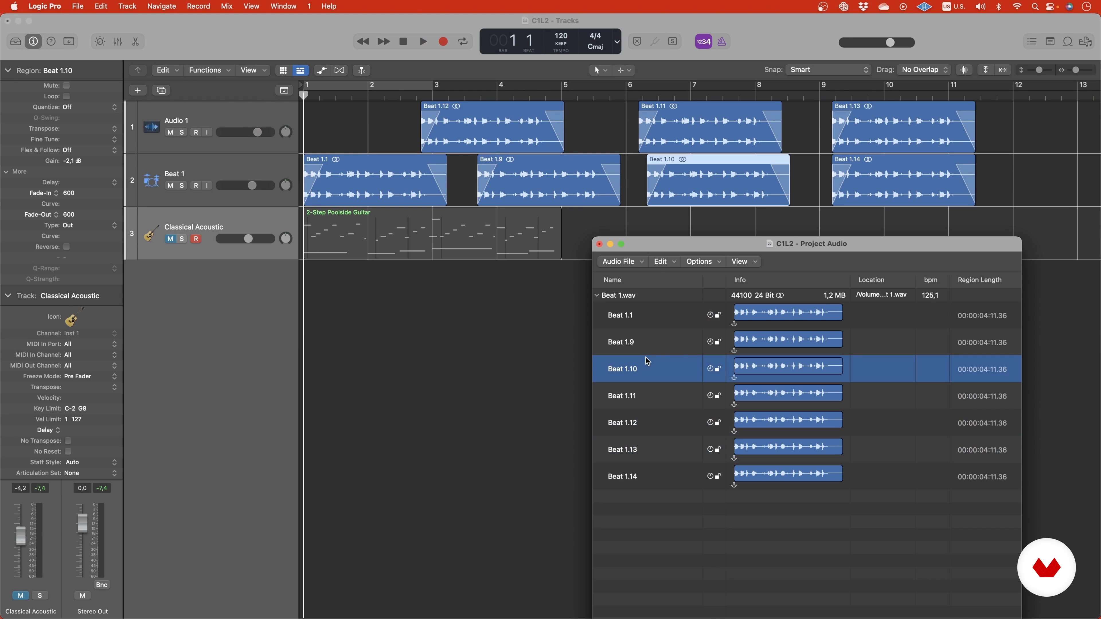The image size is (1101, 619).
Task: Open Quick Help button
Action: click(x=51, y=42)
